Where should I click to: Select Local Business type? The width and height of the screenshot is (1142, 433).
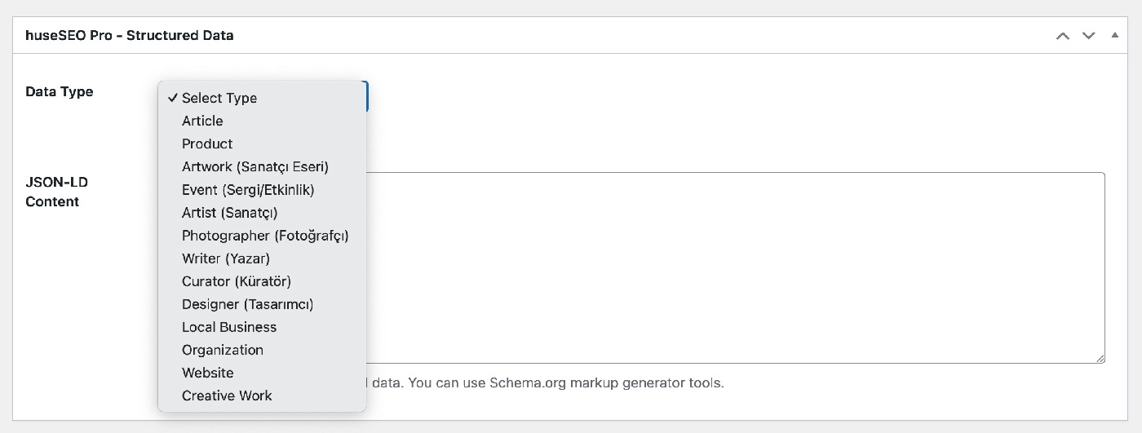[229, 326]
